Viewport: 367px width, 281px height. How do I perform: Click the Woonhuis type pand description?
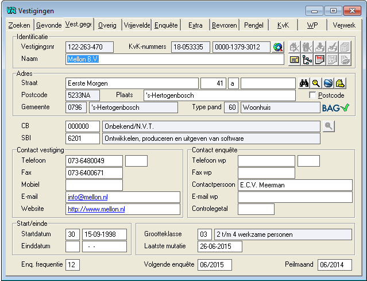point(280,107)
